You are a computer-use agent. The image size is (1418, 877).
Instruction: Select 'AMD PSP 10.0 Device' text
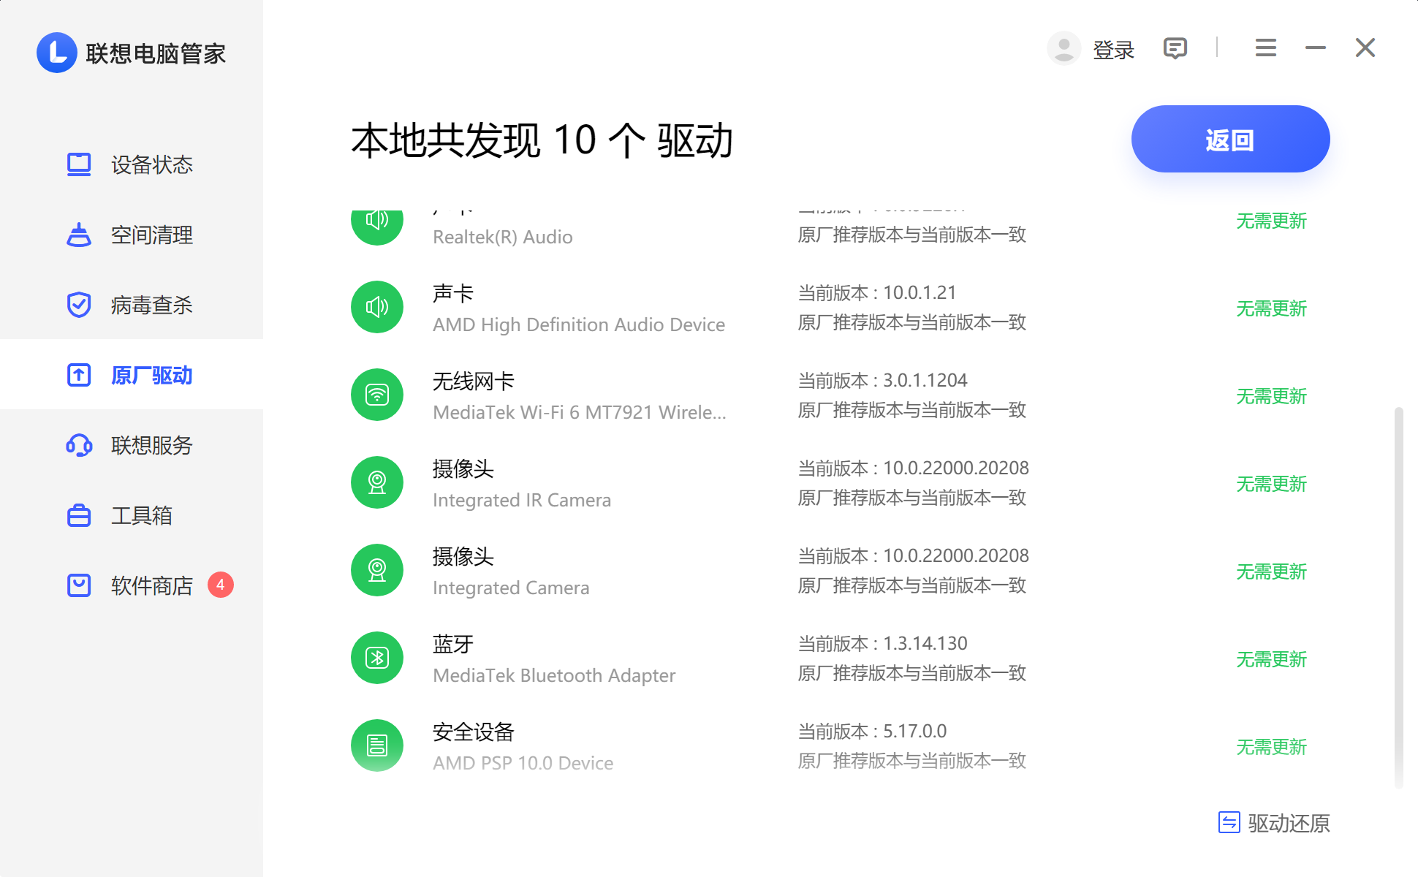523,763
